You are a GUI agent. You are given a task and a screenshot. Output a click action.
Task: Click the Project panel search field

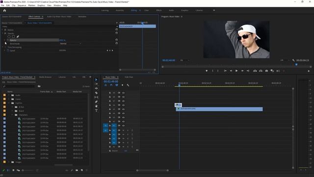(x=19, y=87)
